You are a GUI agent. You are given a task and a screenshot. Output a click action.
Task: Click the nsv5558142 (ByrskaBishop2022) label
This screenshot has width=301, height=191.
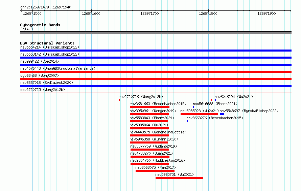click(x=50, y=54)
